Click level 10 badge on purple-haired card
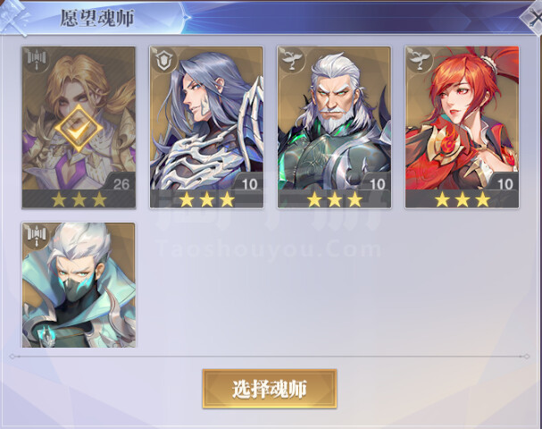 (x=249, y=184)
